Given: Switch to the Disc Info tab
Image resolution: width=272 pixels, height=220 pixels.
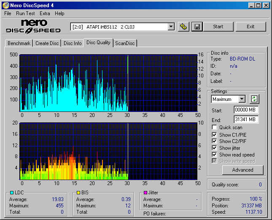Looking at the screenshot, I should point(73,43).
